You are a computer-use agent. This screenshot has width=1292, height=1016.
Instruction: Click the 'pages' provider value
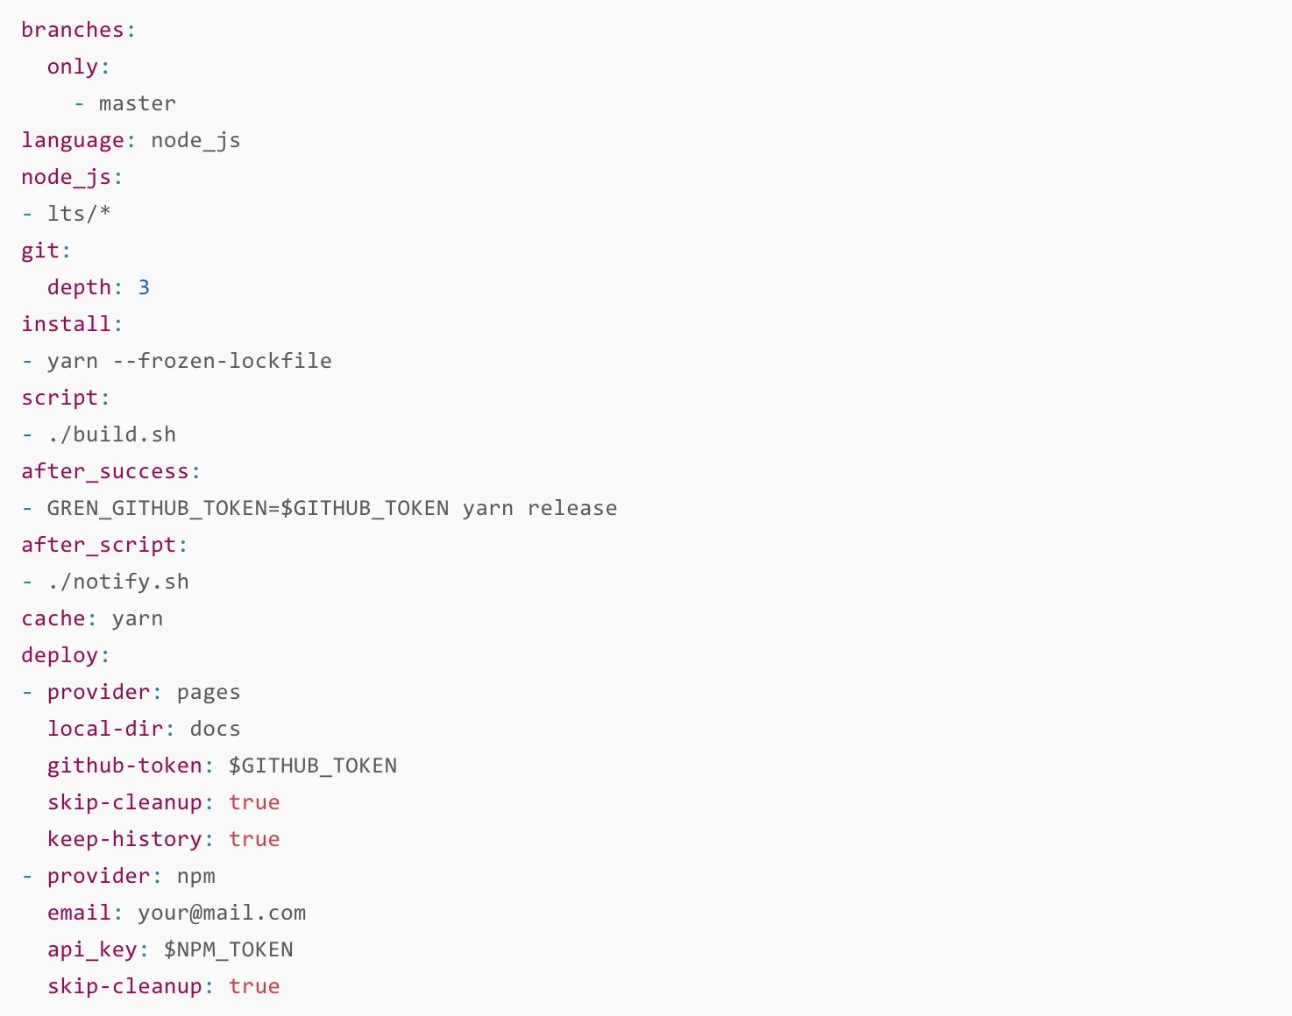209,692
